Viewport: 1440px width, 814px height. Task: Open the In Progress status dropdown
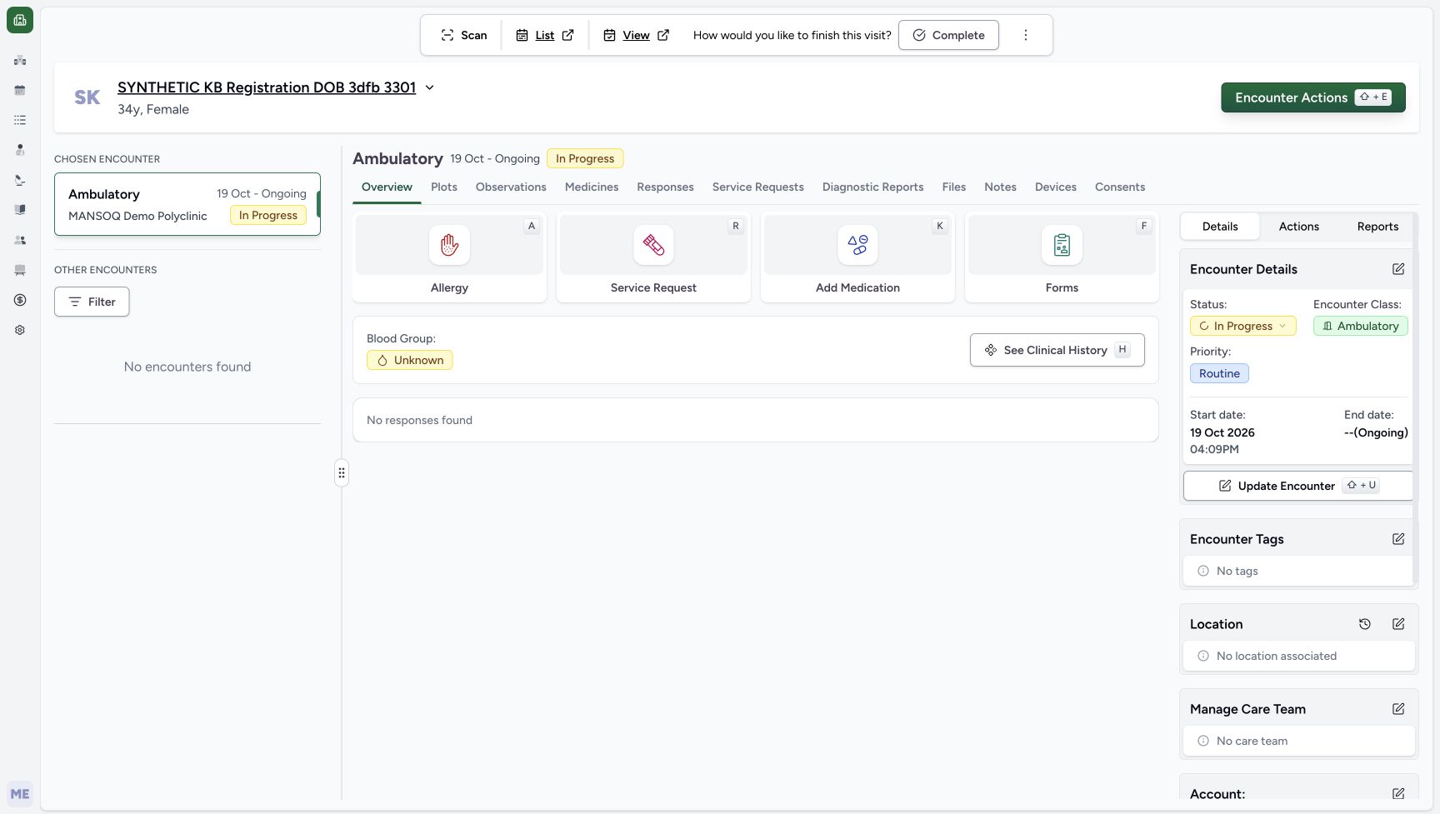pyautogui.click(x=1242, y=326)
